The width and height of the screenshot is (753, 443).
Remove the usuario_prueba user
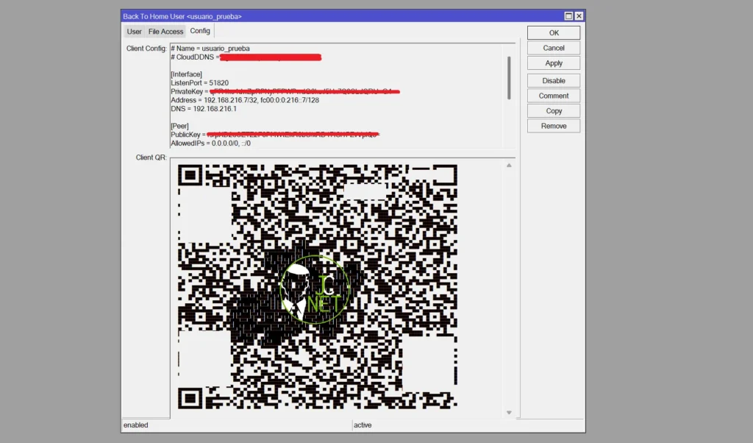point(553,125)
